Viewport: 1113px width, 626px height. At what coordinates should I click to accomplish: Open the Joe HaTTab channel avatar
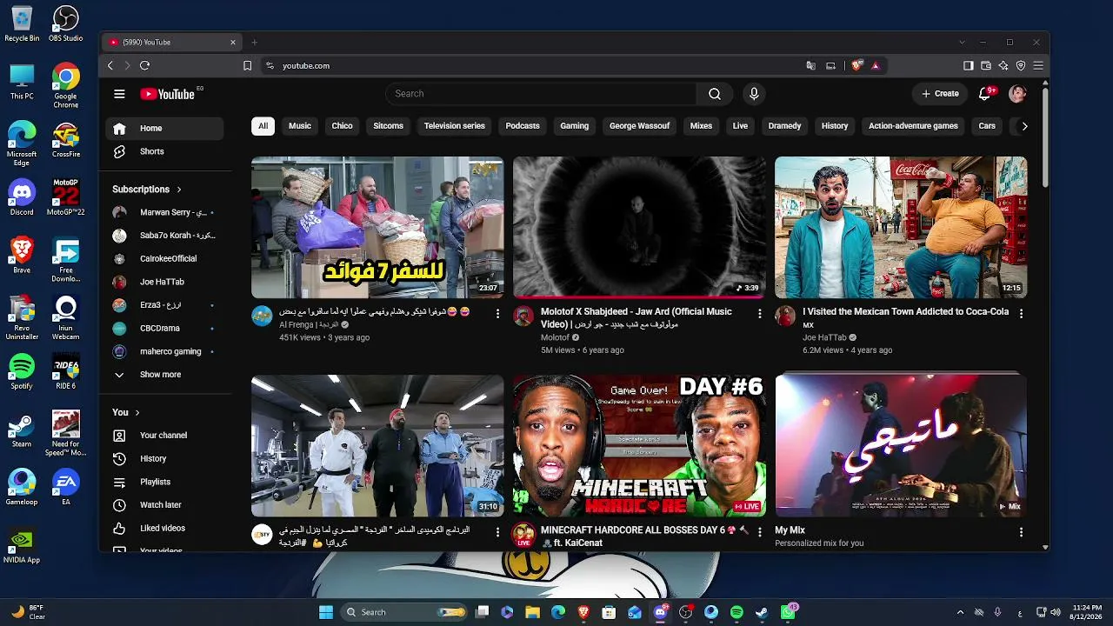tap(785, 316)
